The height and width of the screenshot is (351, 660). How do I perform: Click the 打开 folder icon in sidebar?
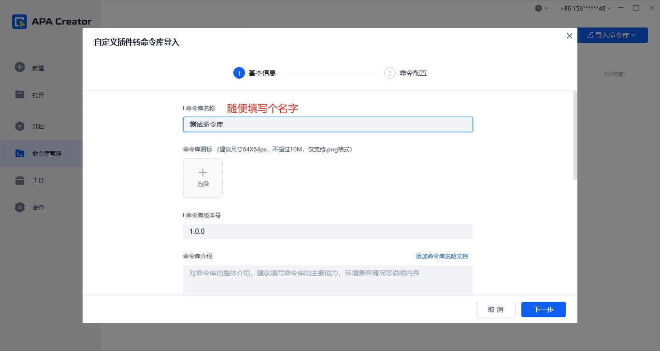[20, 94]
